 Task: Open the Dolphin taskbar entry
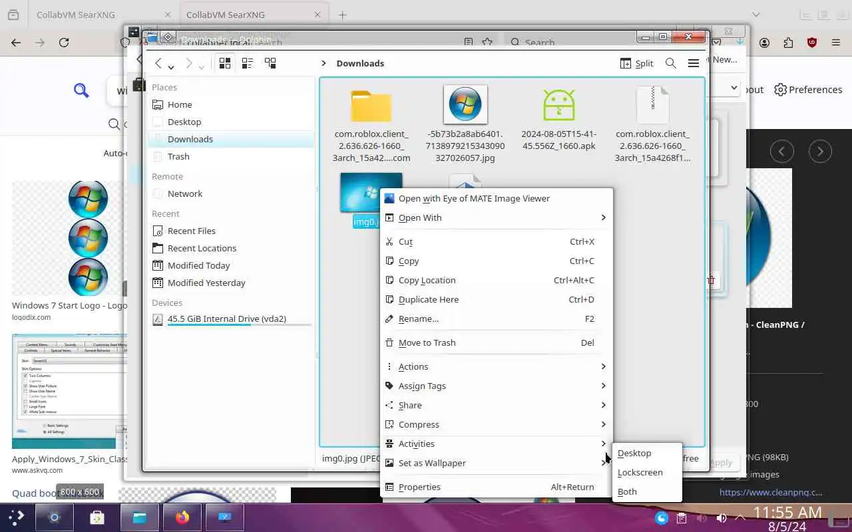click(139, 517)
